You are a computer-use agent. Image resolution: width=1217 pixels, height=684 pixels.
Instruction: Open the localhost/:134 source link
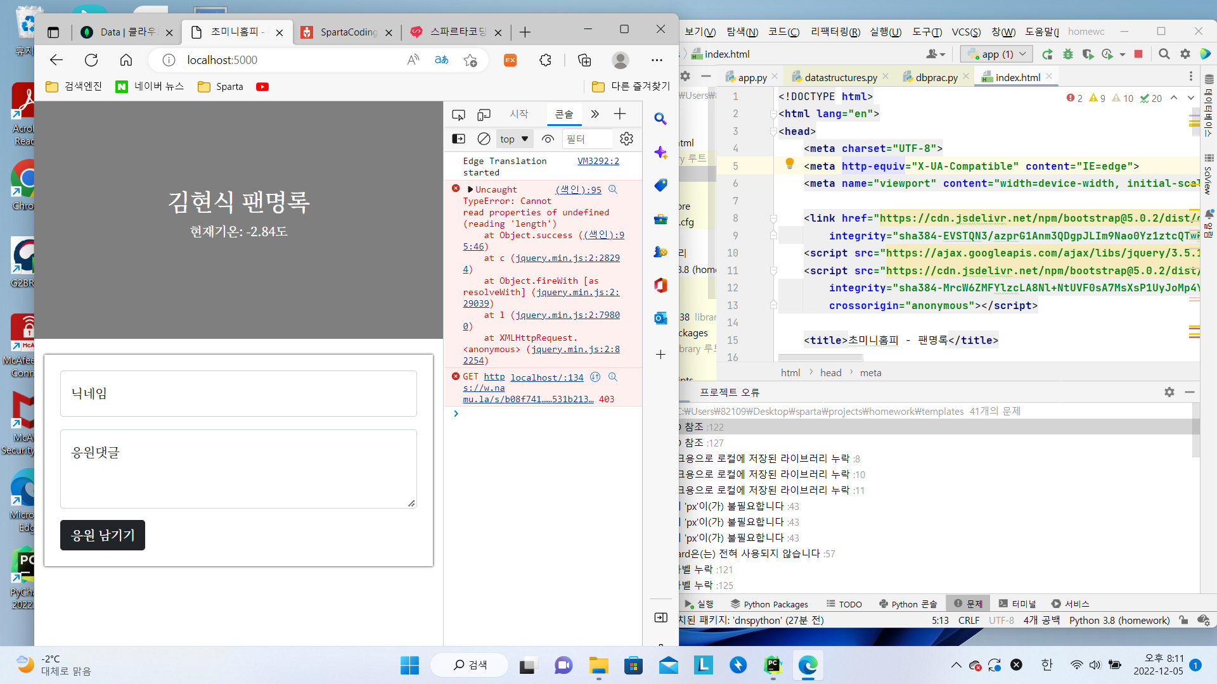tap(547, 377)
